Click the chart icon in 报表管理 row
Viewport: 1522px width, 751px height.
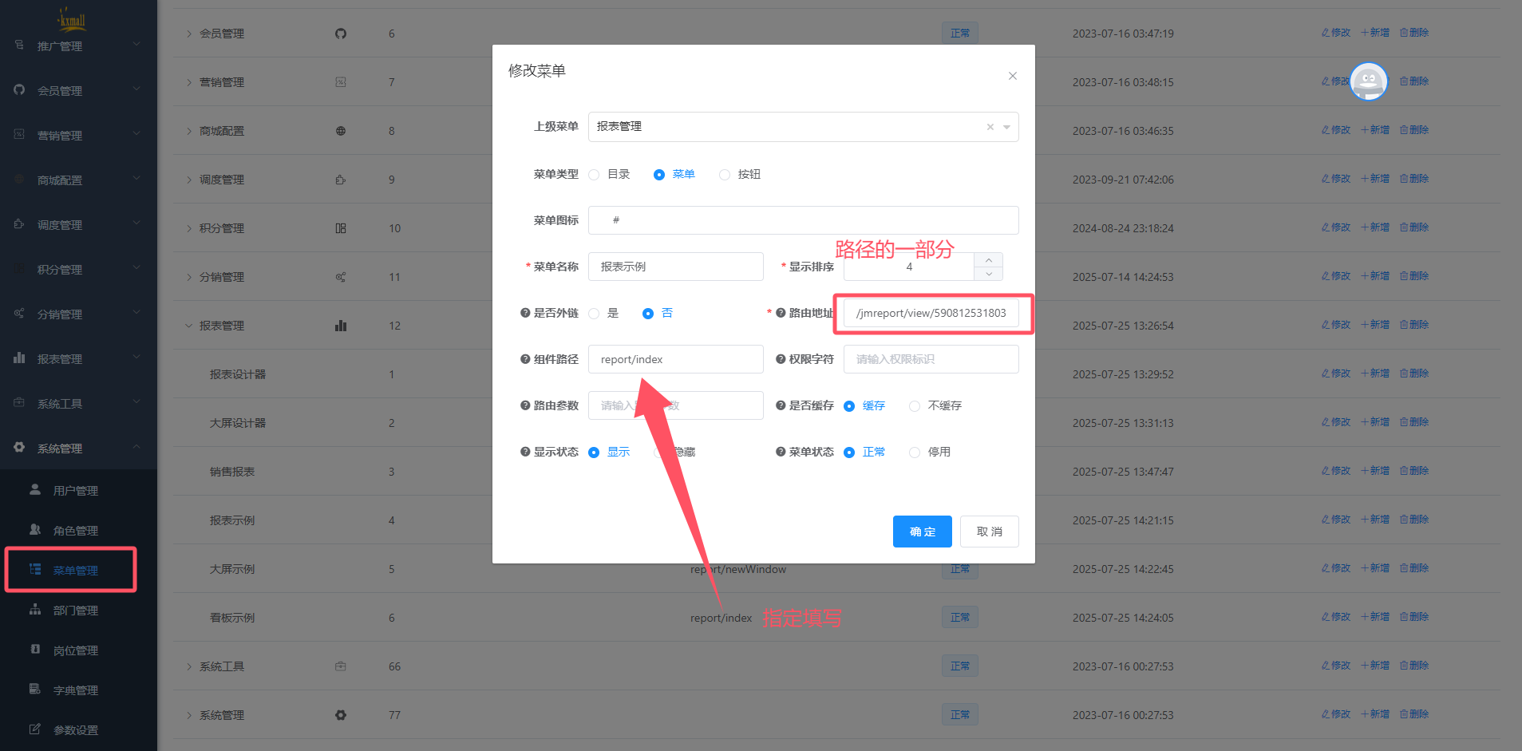click(341, 326)
